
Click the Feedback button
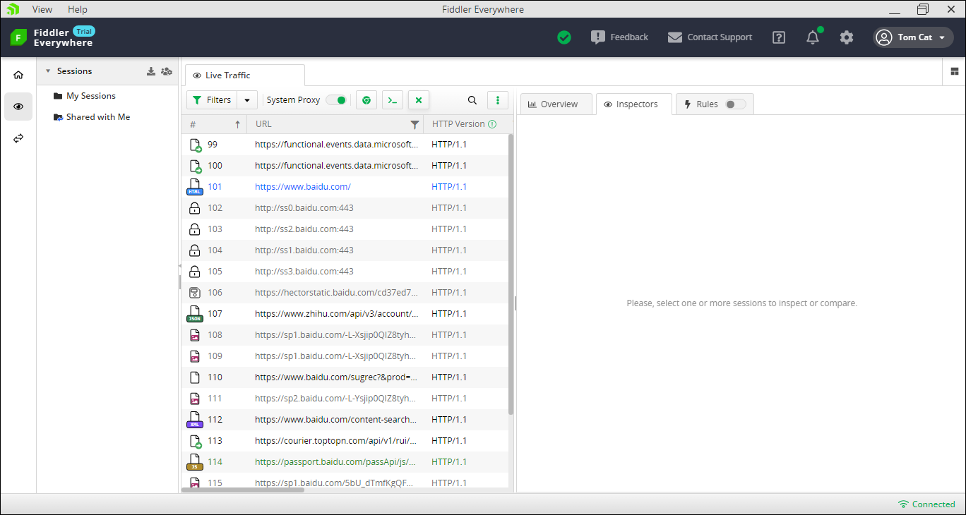point(619,37)
